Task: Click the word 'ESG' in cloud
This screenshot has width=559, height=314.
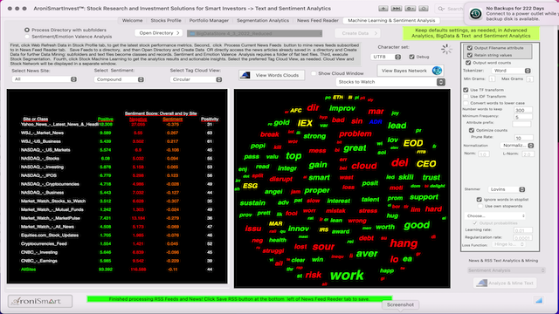Action: [x=250, y=186]
